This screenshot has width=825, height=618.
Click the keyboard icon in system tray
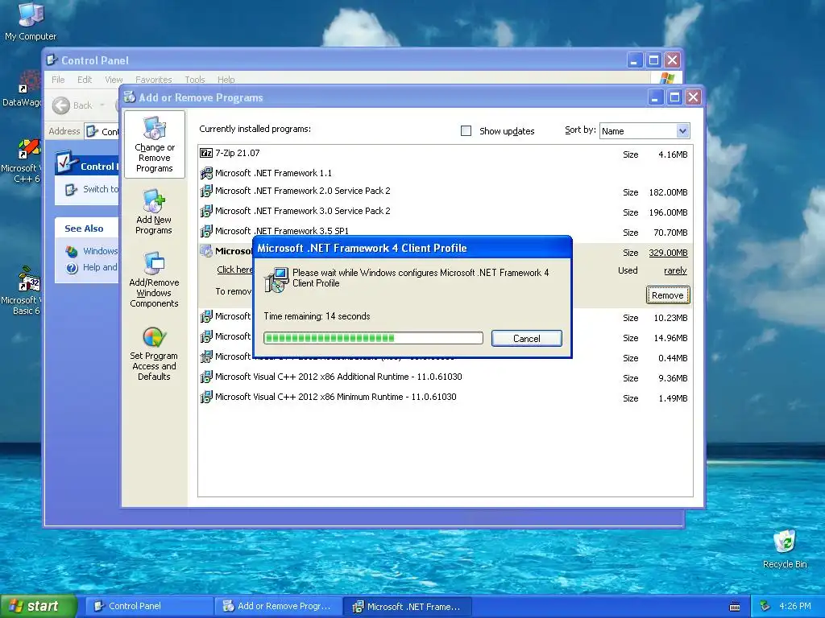pyautogui.click(x=735, y=607)
